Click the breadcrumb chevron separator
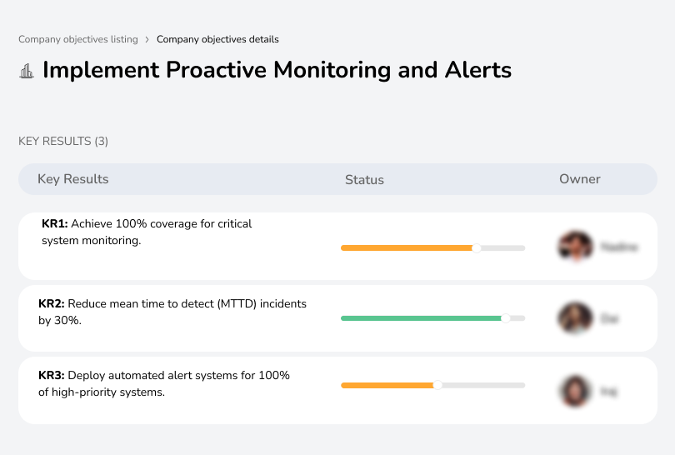 tap(147, 40)
